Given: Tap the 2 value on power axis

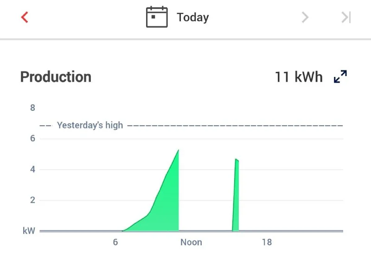Looking at the screenshot, I should (32, 200).
